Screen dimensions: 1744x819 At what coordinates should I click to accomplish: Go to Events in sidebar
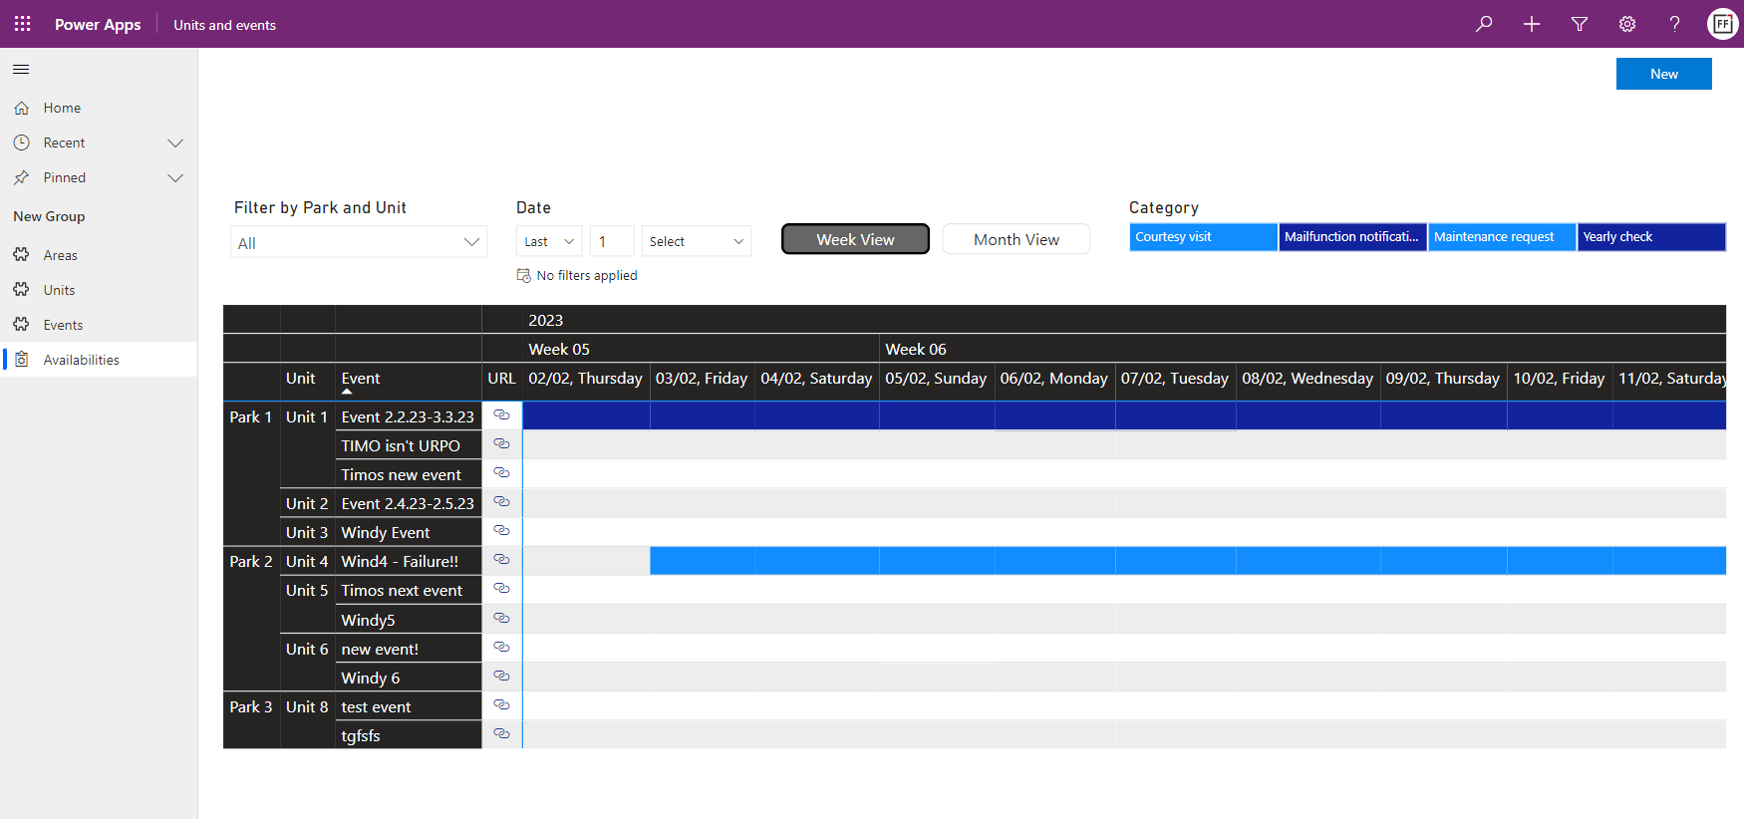point(63,325)
